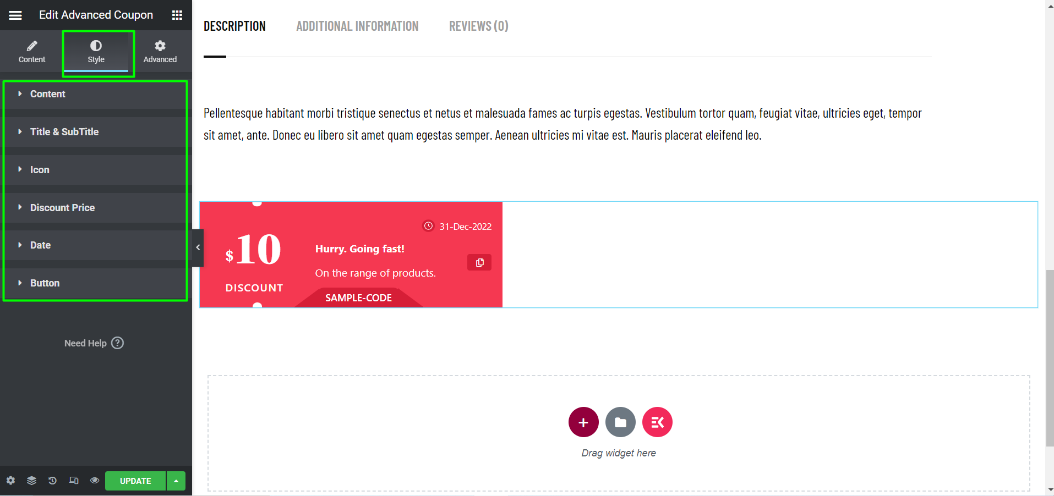The width and height of the screenshot is (1054, 496).
Task: Click the UPDATE button
Action: point(135,481)
